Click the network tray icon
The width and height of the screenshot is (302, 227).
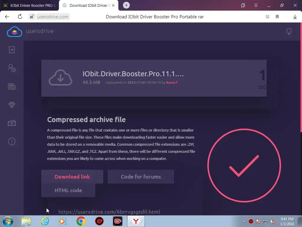tap(265, 221)
